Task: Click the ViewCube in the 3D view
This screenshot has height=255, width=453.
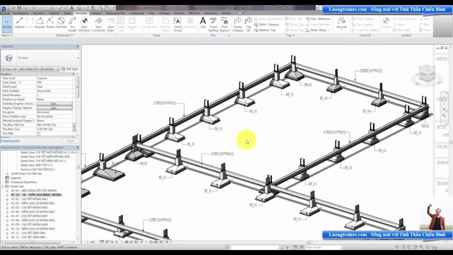Action: point(427,74)
